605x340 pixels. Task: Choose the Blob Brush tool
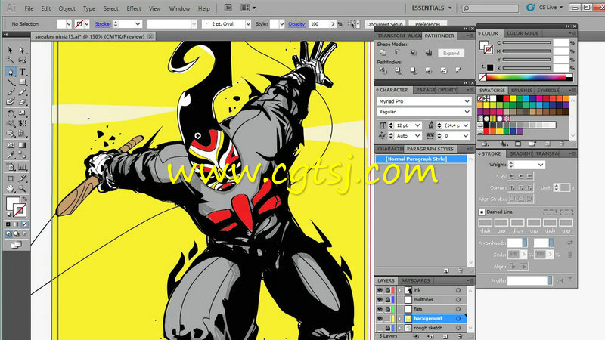tap(11, 102)
